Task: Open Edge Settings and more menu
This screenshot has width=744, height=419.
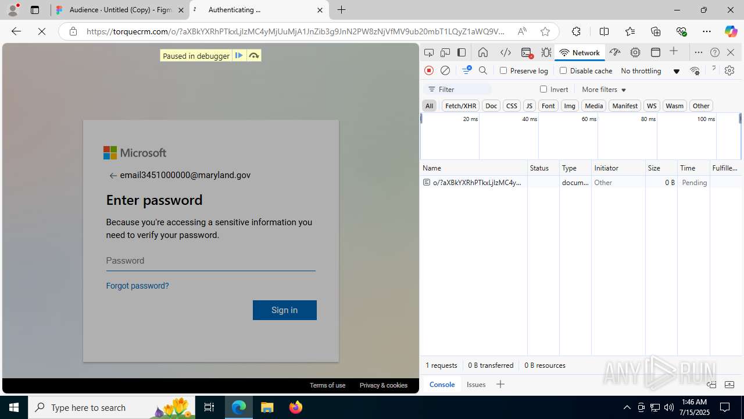Action: [707, 31]
